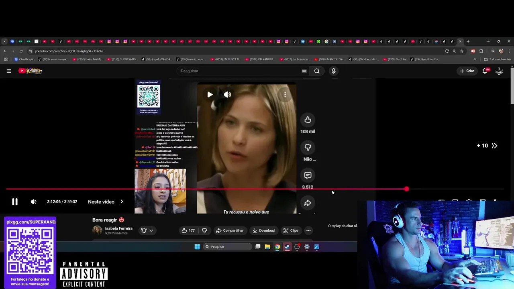
Task: Open more actions three-dot menu beside Clipe
Action: click(308, 230)
